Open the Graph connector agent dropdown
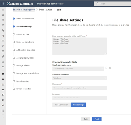This screenshot has width=131, height=125. 78,69
